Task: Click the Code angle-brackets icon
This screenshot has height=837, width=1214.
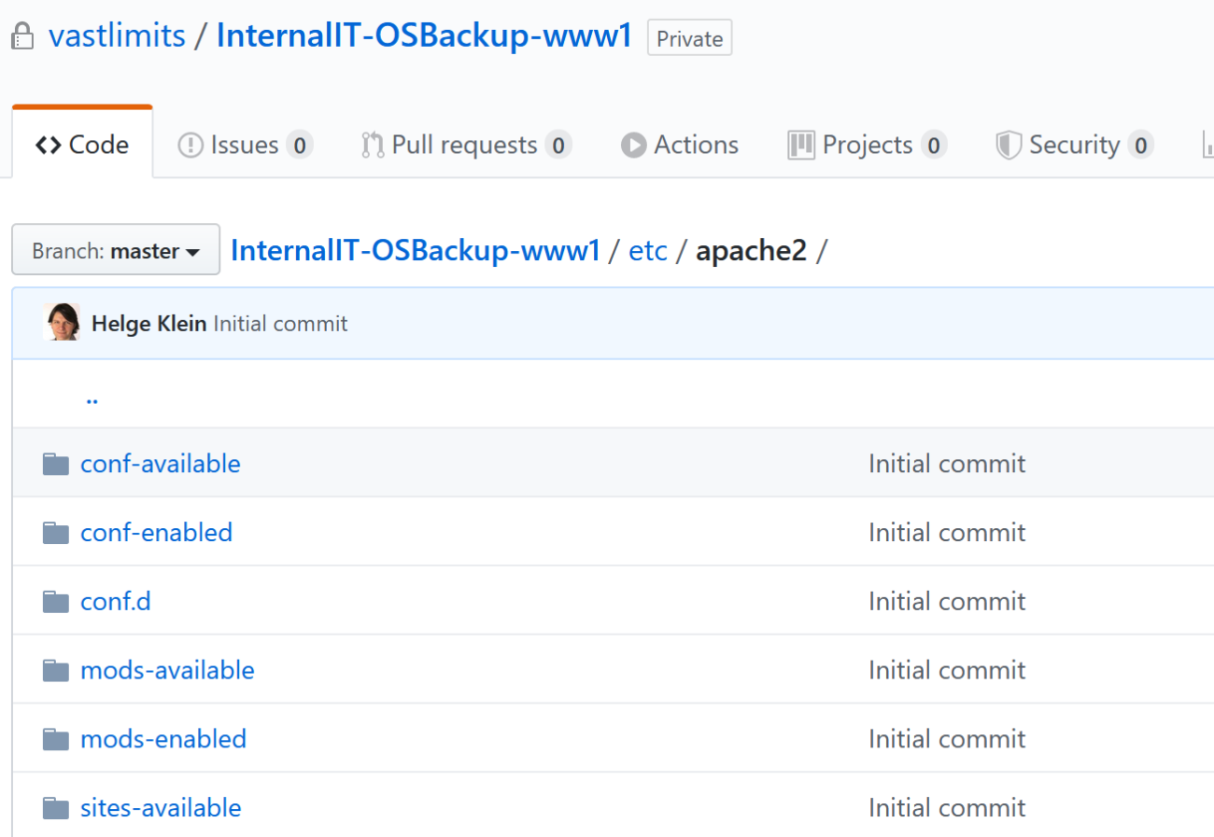Action: (x=49, y=144)
